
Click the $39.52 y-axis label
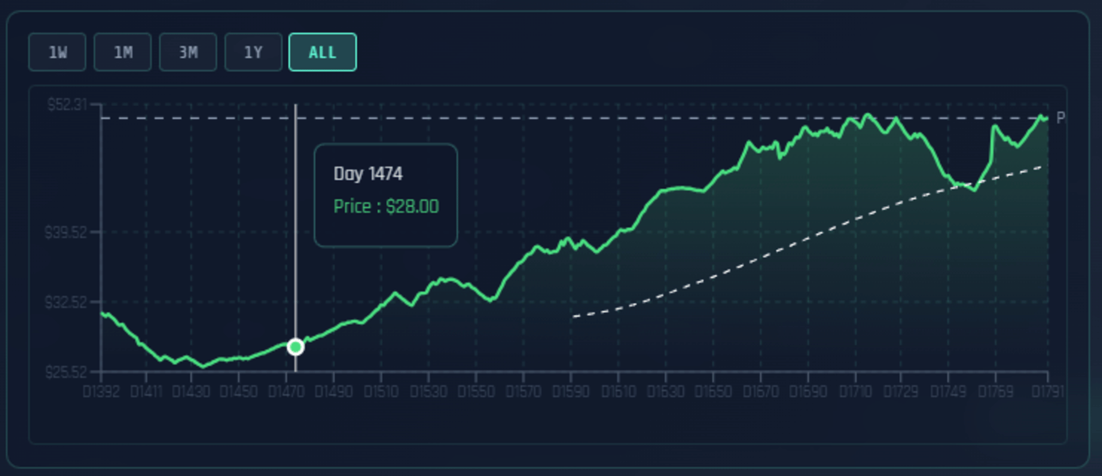coord(66,233)
